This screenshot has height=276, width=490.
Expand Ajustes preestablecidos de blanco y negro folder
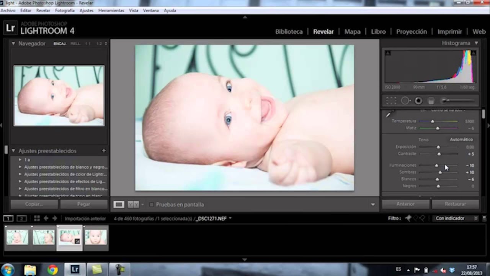coord(20,167)
